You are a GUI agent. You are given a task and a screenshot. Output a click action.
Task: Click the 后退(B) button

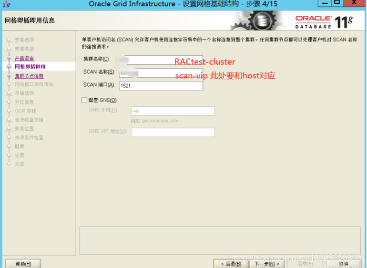tap(231, 264)
